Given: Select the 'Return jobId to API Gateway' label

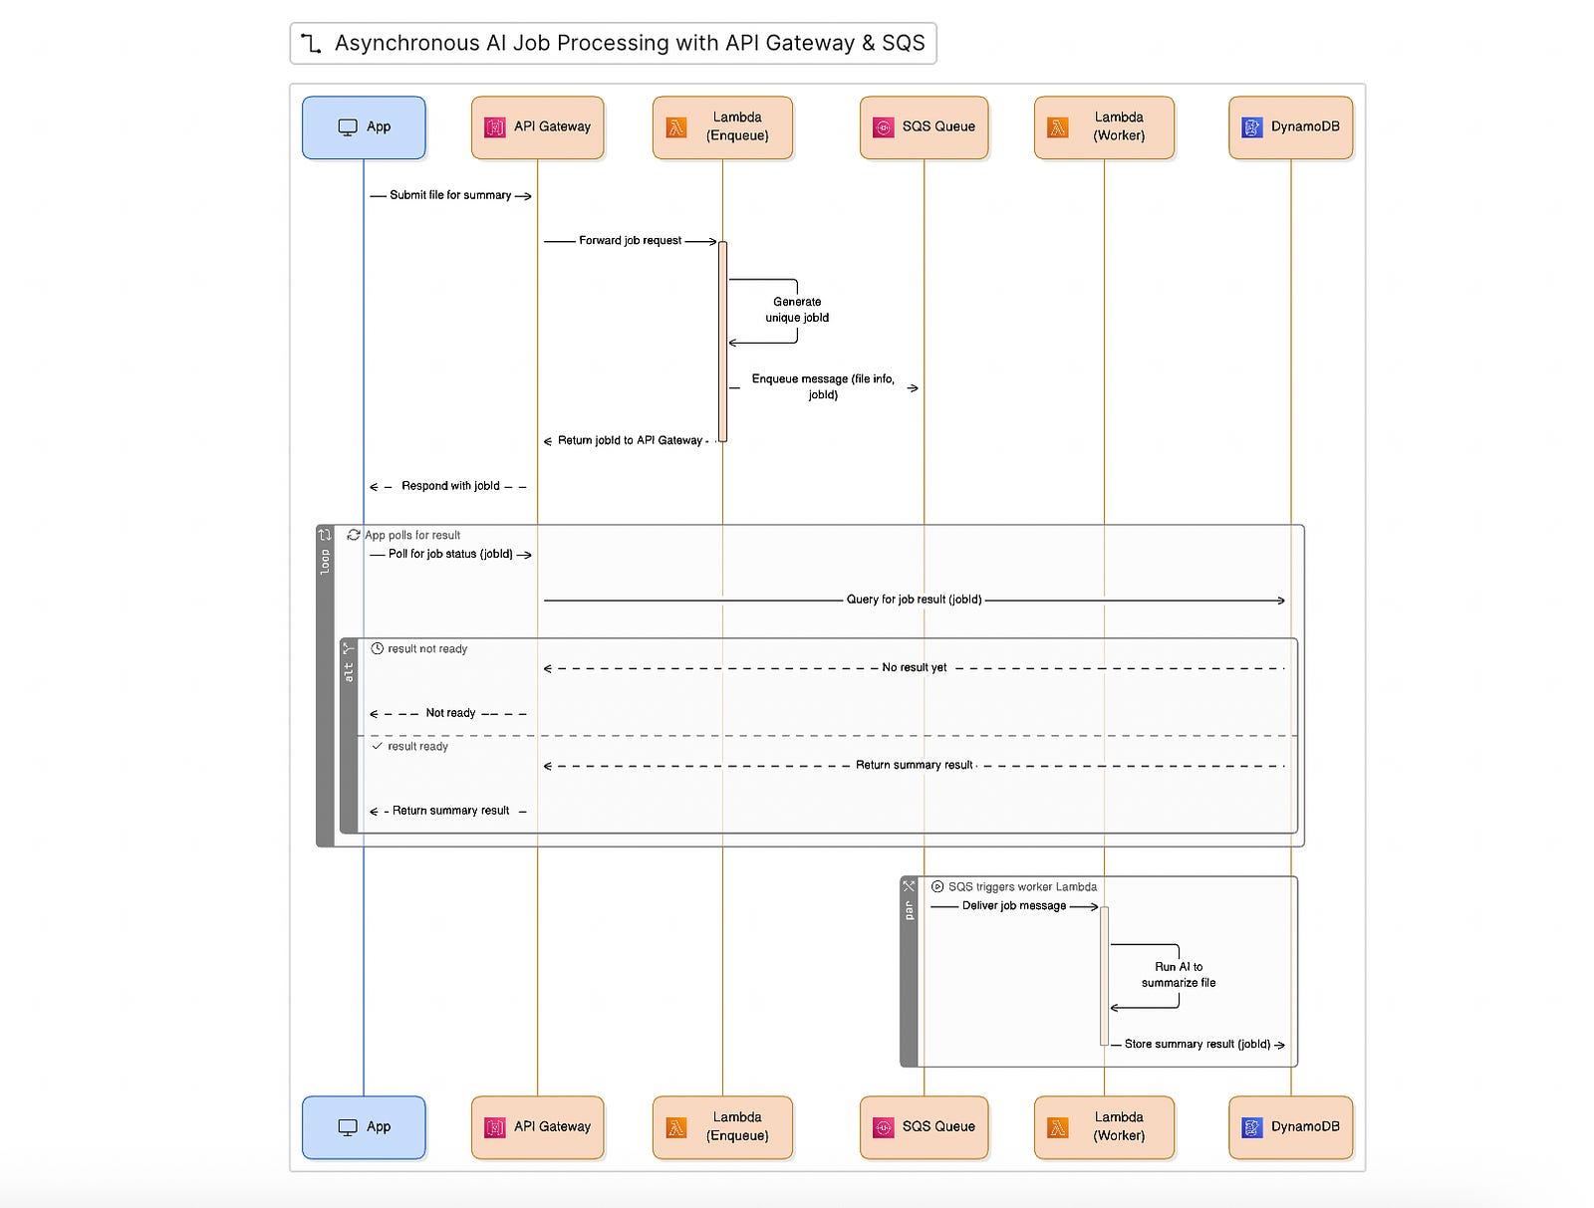Looking at the screenshot, I should (630, 440).
